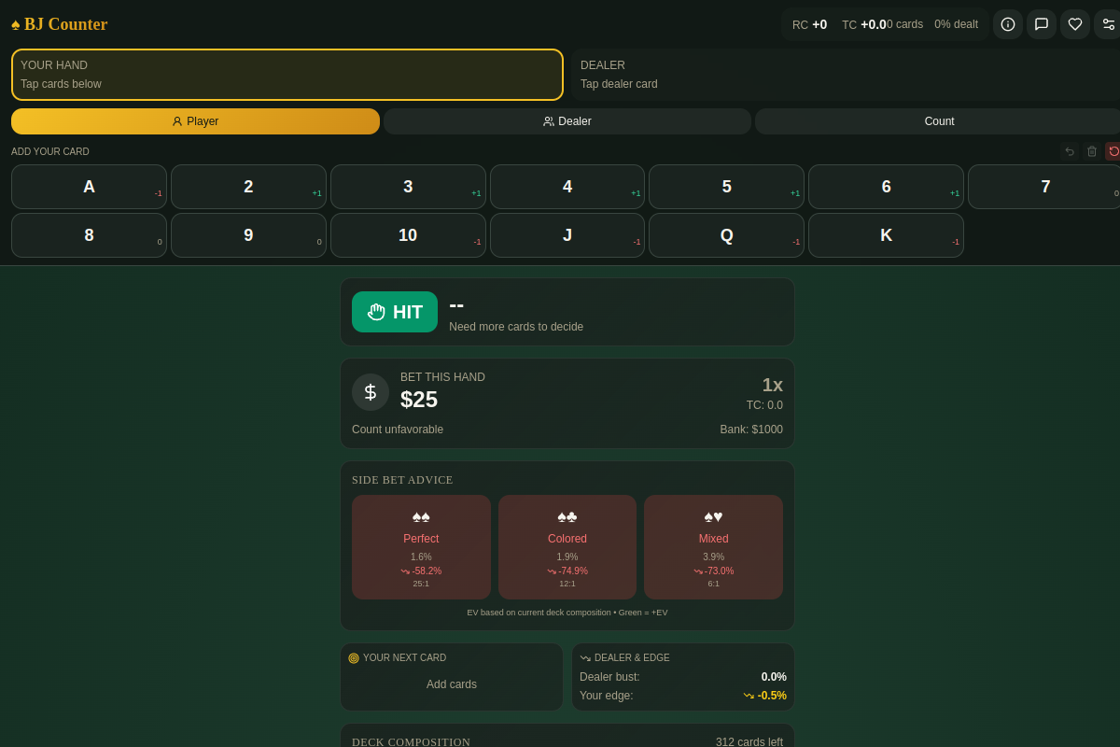Add card 6
1120x747 pixels.
coord(886,187)
